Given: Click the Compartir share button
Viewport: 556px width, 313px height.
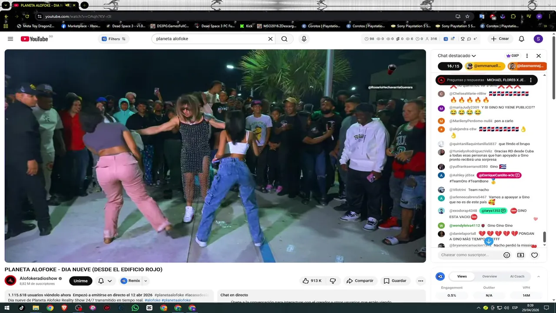Looking at the screenshot, I should pyautogui.click(x=360, y=281).
